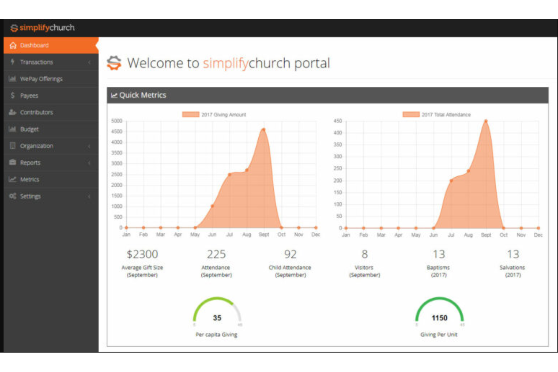The height and width of the screenshot is (372, 558).
Task: Click the $2300 Average Gift Size value
Action: (142, 254)
